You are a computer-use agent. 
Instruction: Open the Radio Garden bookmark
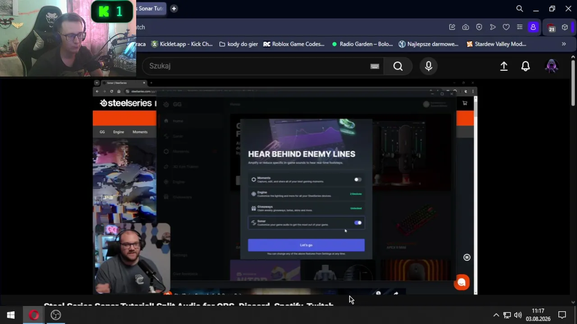pyautogui.click(x=362, y=44)
